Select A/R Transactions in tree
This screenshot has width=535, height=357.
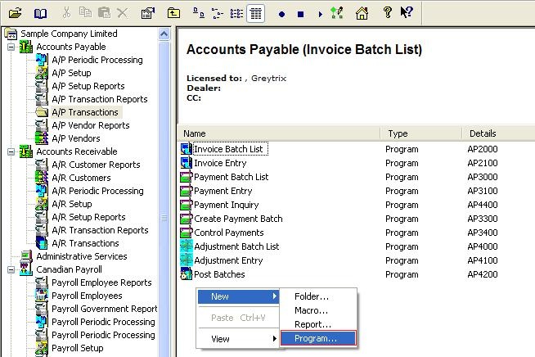click(85, 243)
